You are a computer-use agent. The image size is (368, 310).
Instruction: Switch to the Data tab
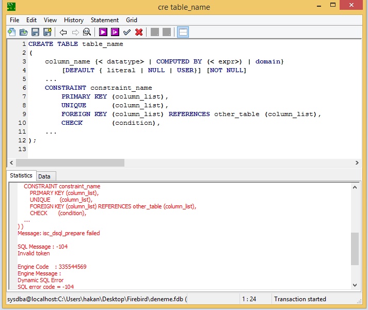tap(44, 176)
